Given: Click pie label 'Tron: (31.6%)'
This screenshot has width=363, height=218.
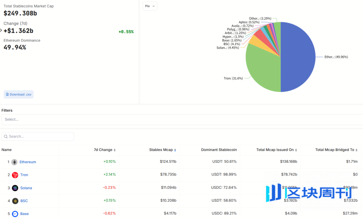Looking at the screenshot, I should pos(234,78).
